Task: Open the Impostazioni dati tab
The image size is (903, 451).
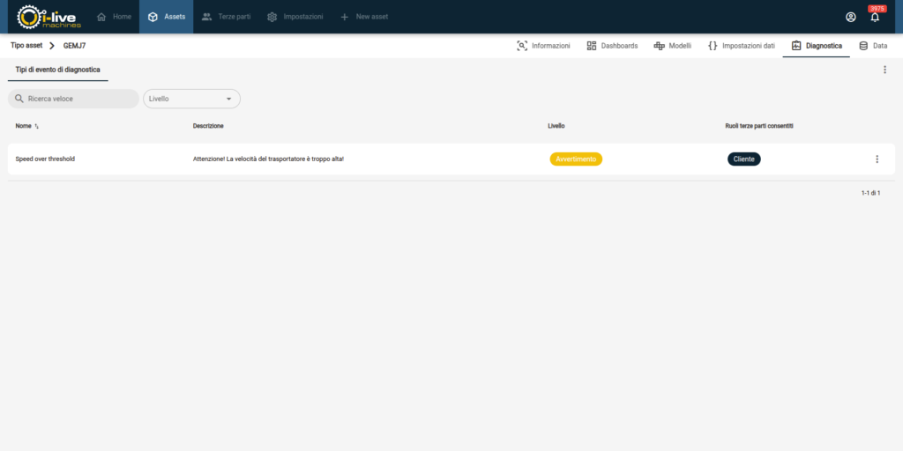Action: 741,45
